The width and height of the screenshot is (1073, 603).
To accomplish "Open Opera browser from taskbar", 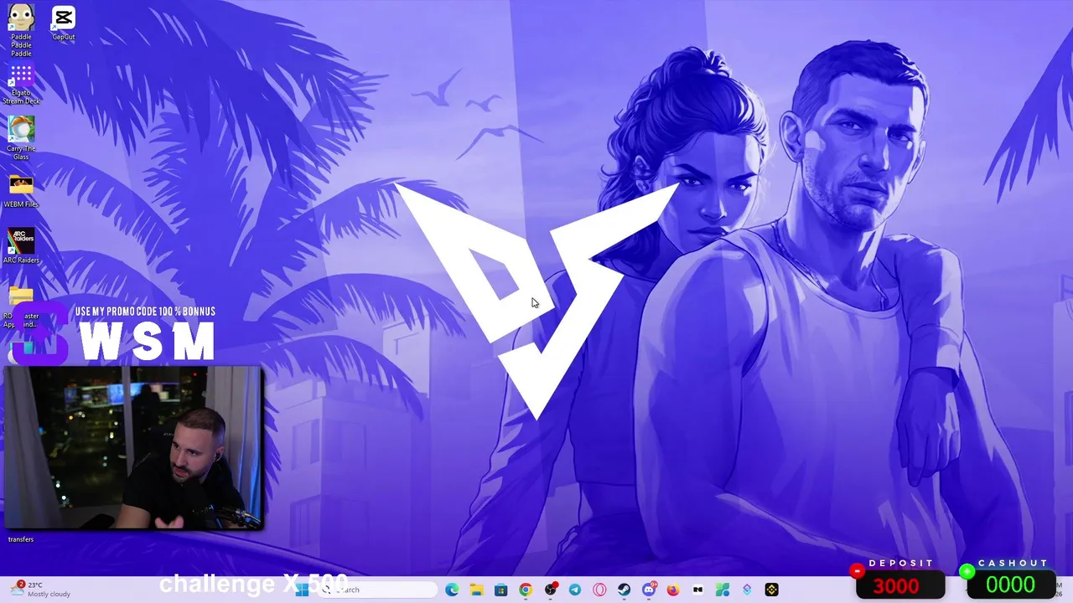I will pos(599,590).
